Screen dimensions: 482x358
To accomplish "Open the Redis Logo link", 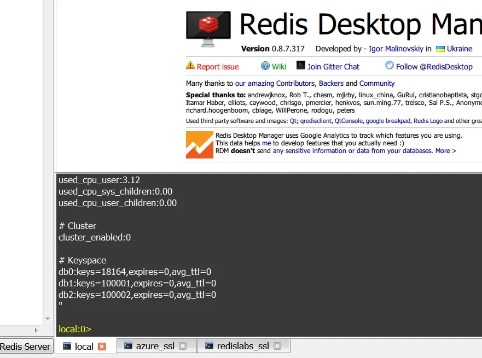I will pos(428,121).
